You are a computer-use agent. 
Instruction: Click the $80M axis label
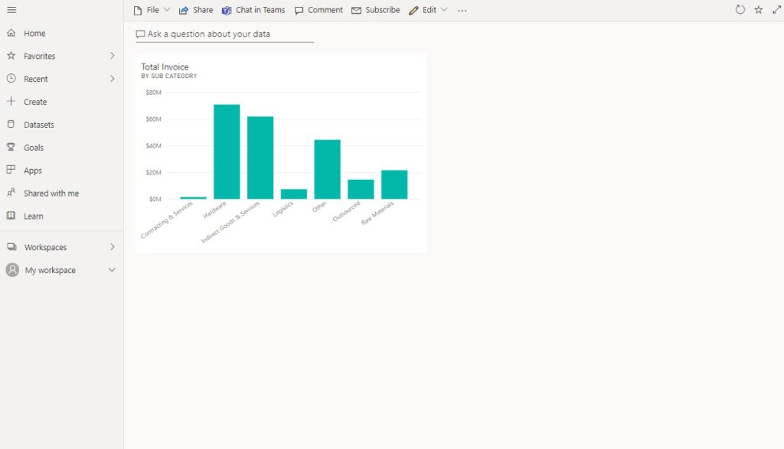tap(153, 93)
